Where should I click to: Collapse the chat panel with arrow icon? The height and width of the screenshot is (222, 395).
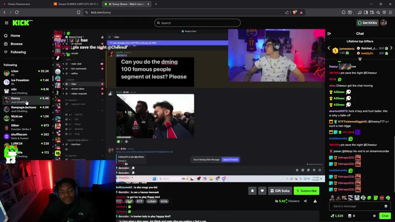[x=329, y=34]
